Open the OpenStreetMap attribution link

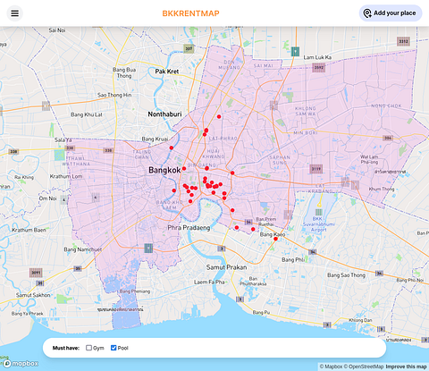(x=364, y=367)
